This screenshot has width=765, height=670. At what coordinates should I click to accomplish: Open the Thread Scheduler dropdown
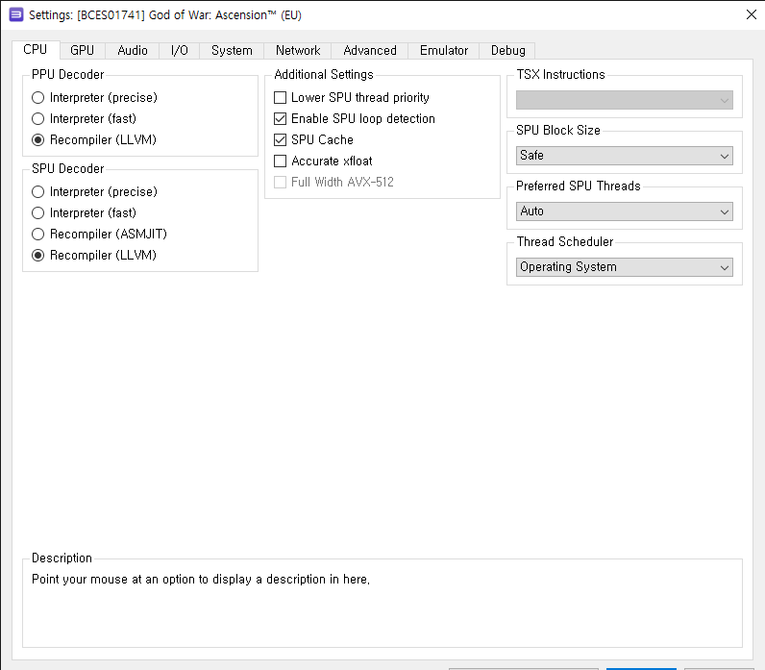pos(625,267)
